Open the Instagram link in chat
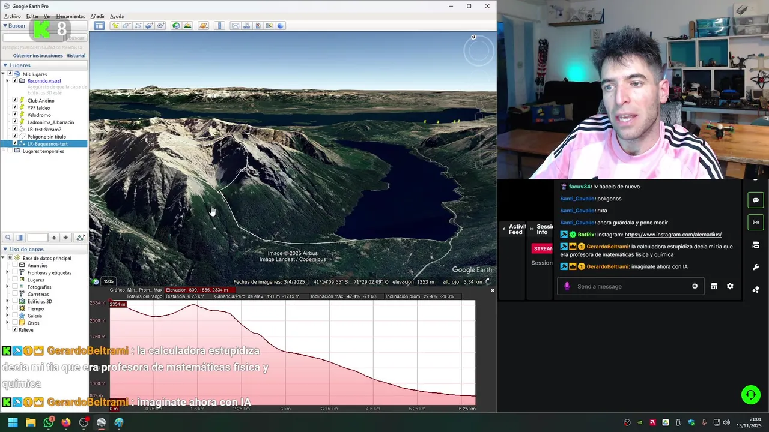 (x=673, y=235)
